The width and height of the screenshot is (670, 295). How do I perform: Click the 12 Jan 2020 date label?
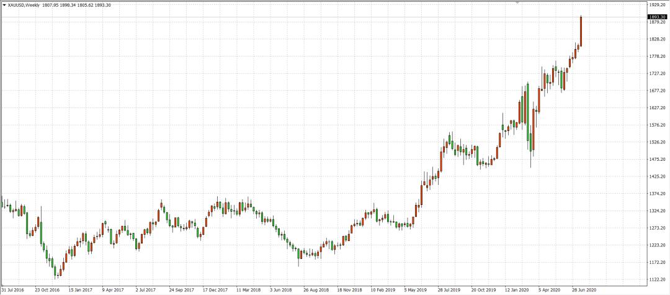click(517, 289)
